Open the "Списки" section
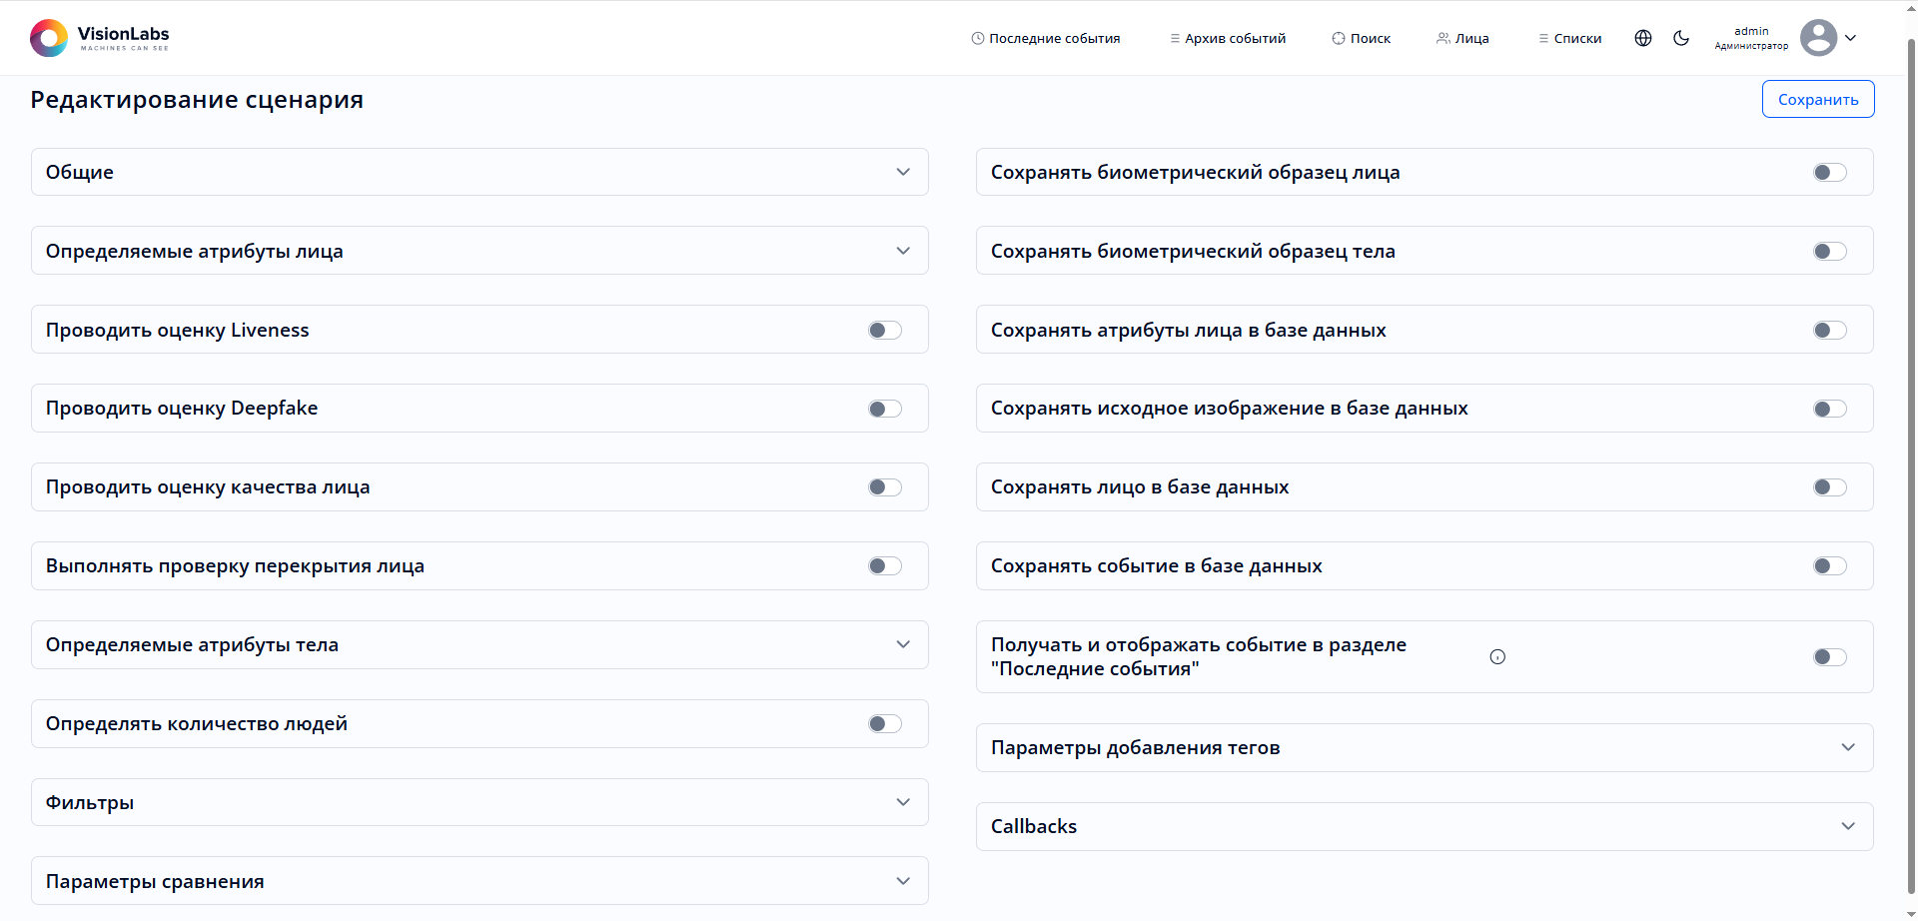Viewport: 1918px width, 921px height. coord(1570,39)
